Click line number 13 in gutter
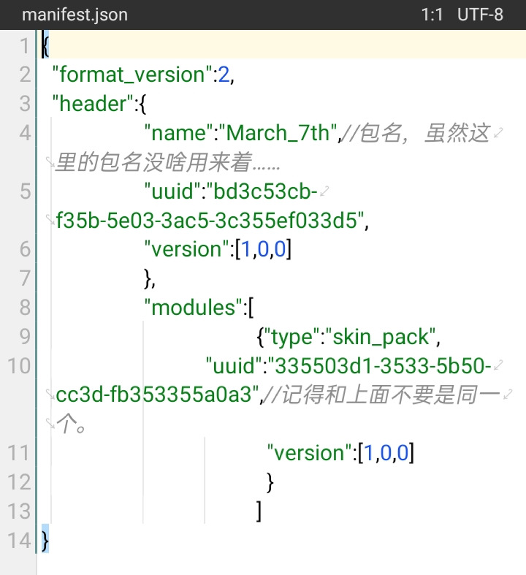 [19, 511]
